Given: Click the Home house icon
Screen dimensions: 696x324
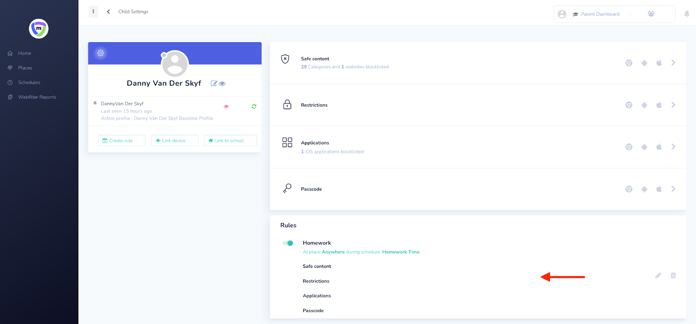Looking at the screenshot, I should pyautogui.click(x=10, y=53).
